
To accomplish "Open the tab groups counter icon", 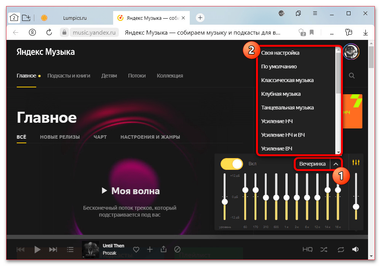I will tap(14, 17).
